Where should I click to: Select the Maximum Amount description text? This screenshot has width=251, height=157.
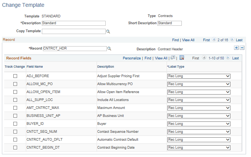pos(111,108)
